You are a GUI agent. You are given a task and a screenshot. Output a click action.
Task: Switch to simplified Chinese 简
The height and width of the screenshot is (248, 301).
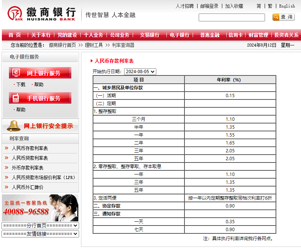[259, 6]
